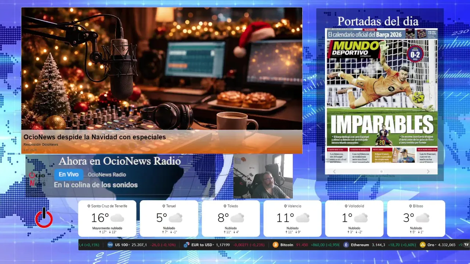Click the +18,70 (+0,60%) Ethereum change
Viewport: 470px width, 264px height.
coord(402,245)
